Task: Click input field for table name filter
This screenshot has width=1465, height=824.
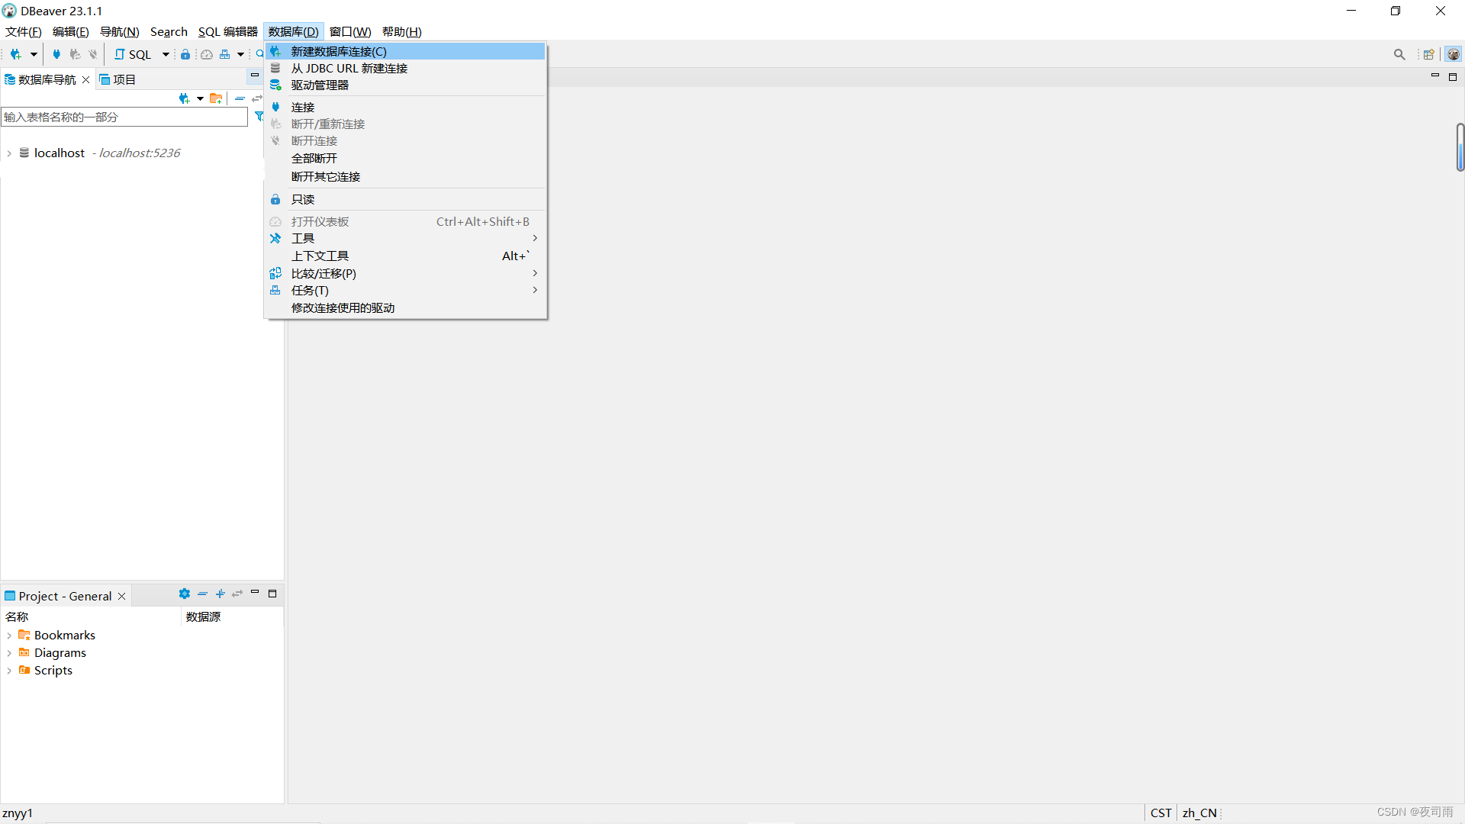Action: [x=124, y=116]
